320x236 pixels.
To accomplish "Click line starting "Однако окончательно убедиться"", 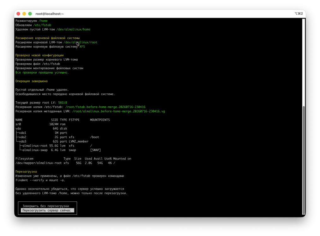I will [70, 189].
